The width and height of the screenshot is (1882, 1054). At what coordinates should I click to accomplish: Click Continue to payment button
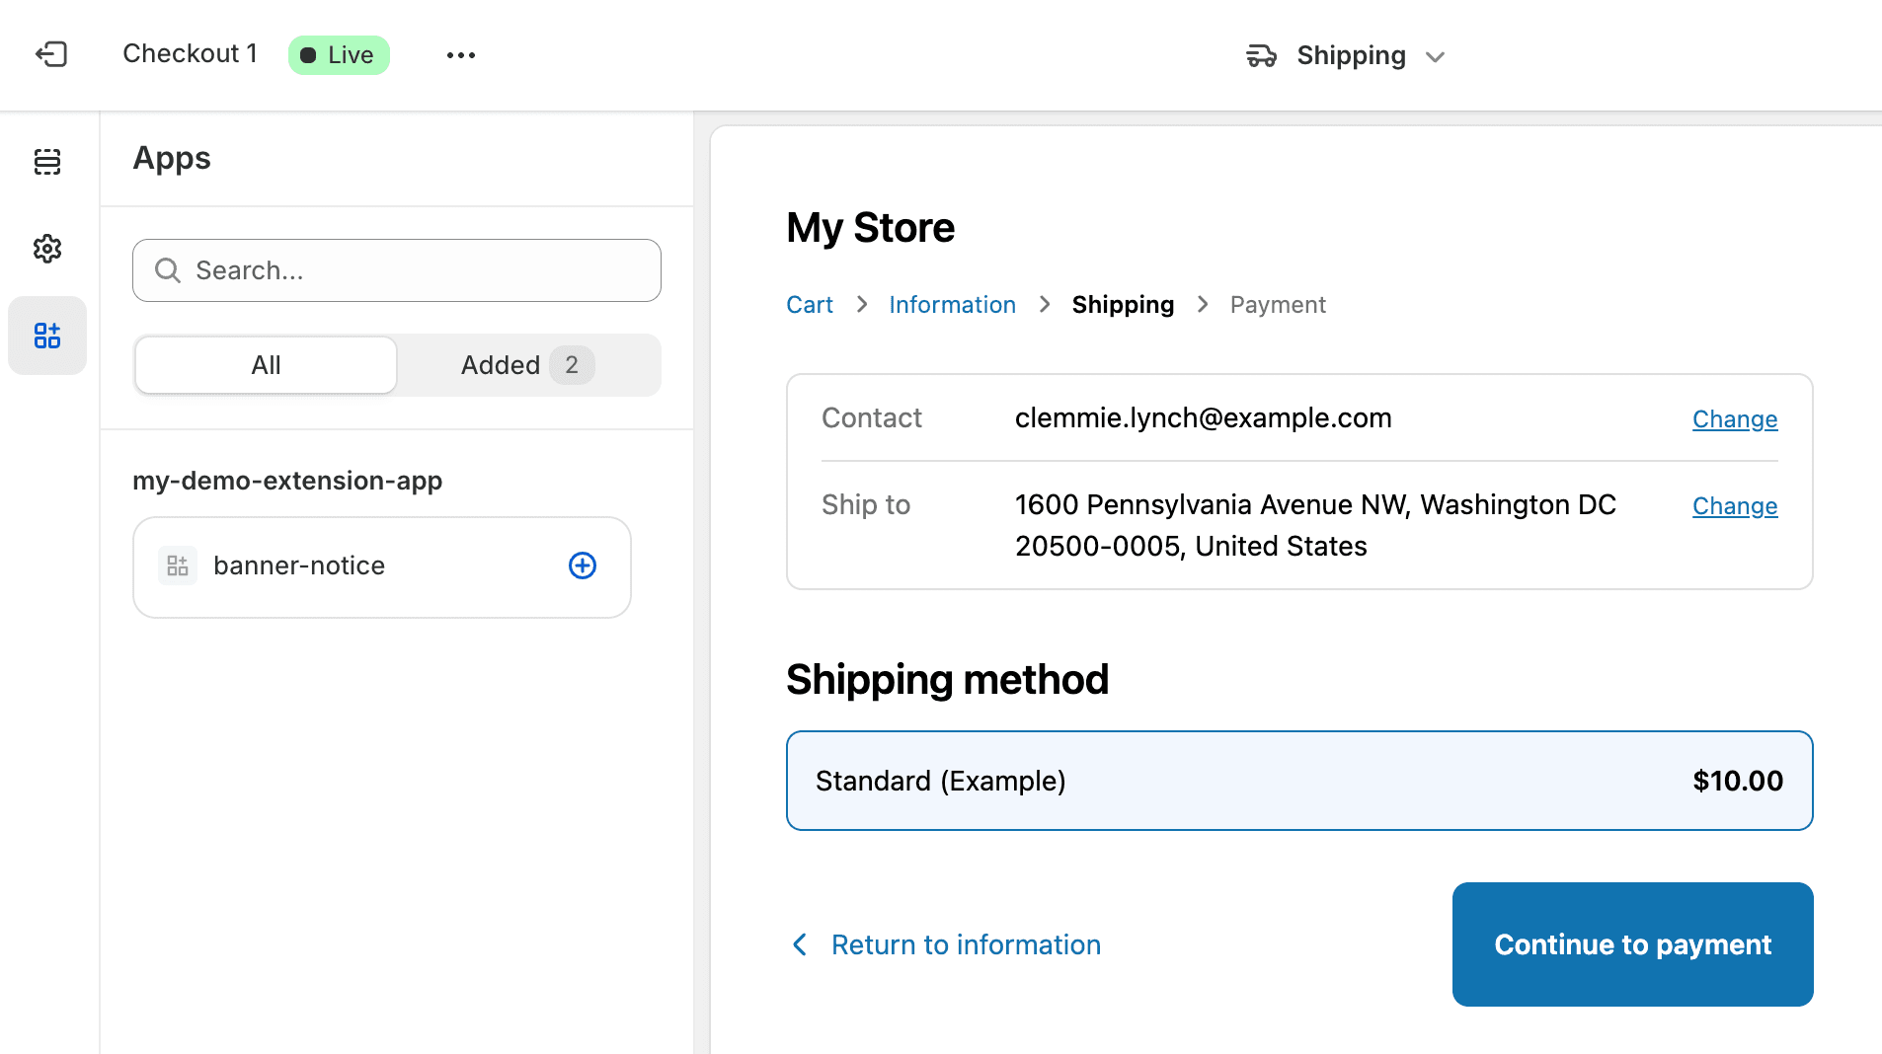point(1631,944)
